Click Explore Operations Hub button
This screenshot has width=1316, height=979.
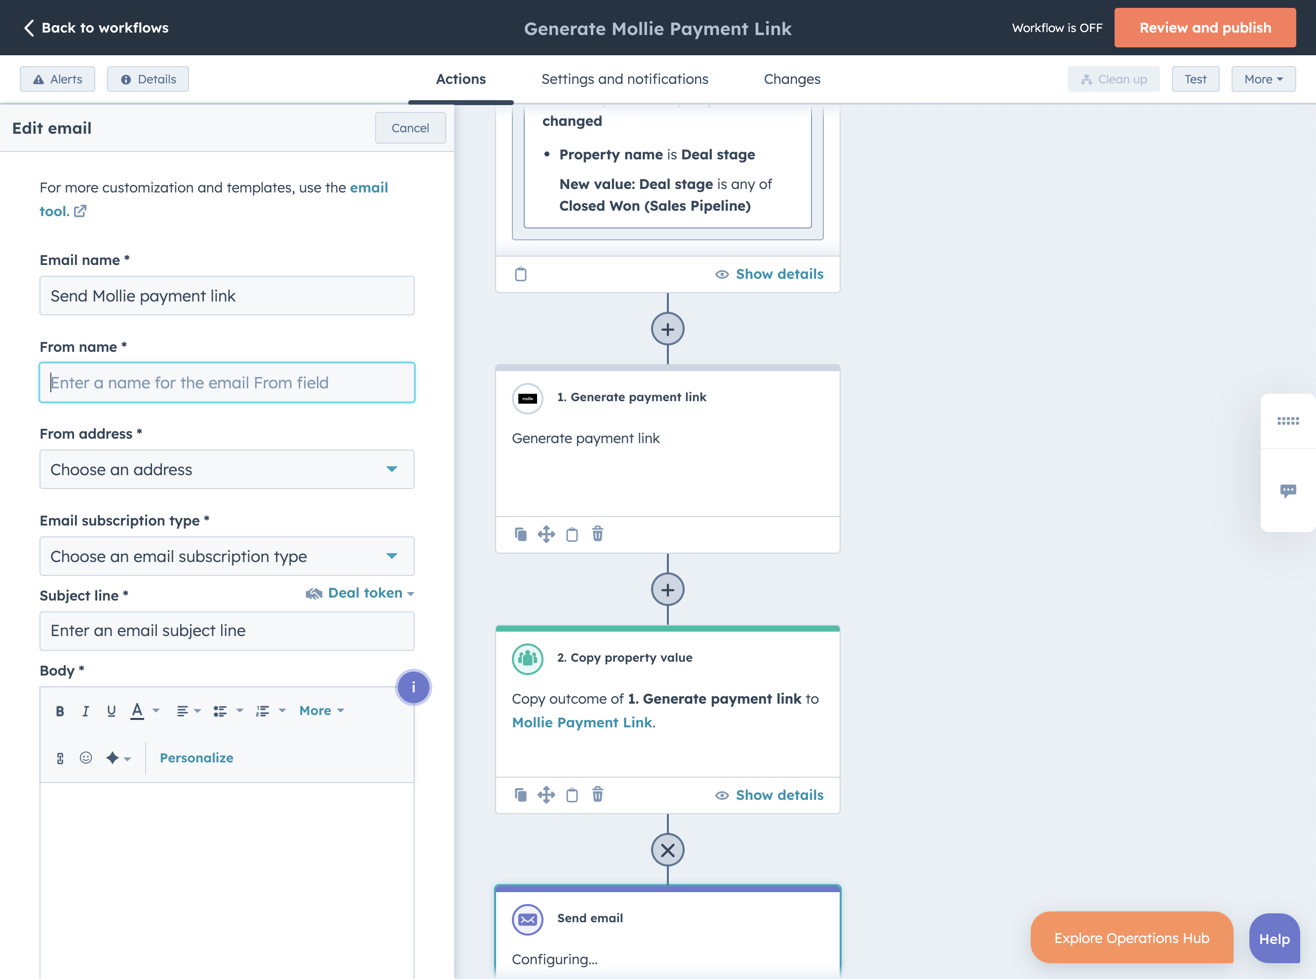(x=1132, y=938)
